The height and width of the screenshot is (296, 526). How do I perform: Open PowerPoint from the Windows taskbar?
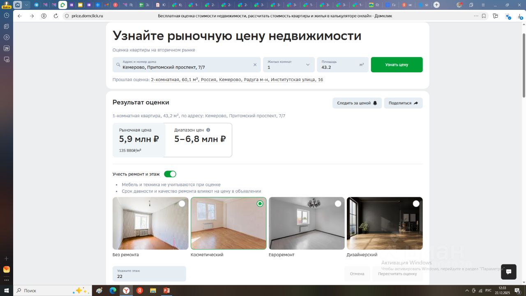click(166, 291)
